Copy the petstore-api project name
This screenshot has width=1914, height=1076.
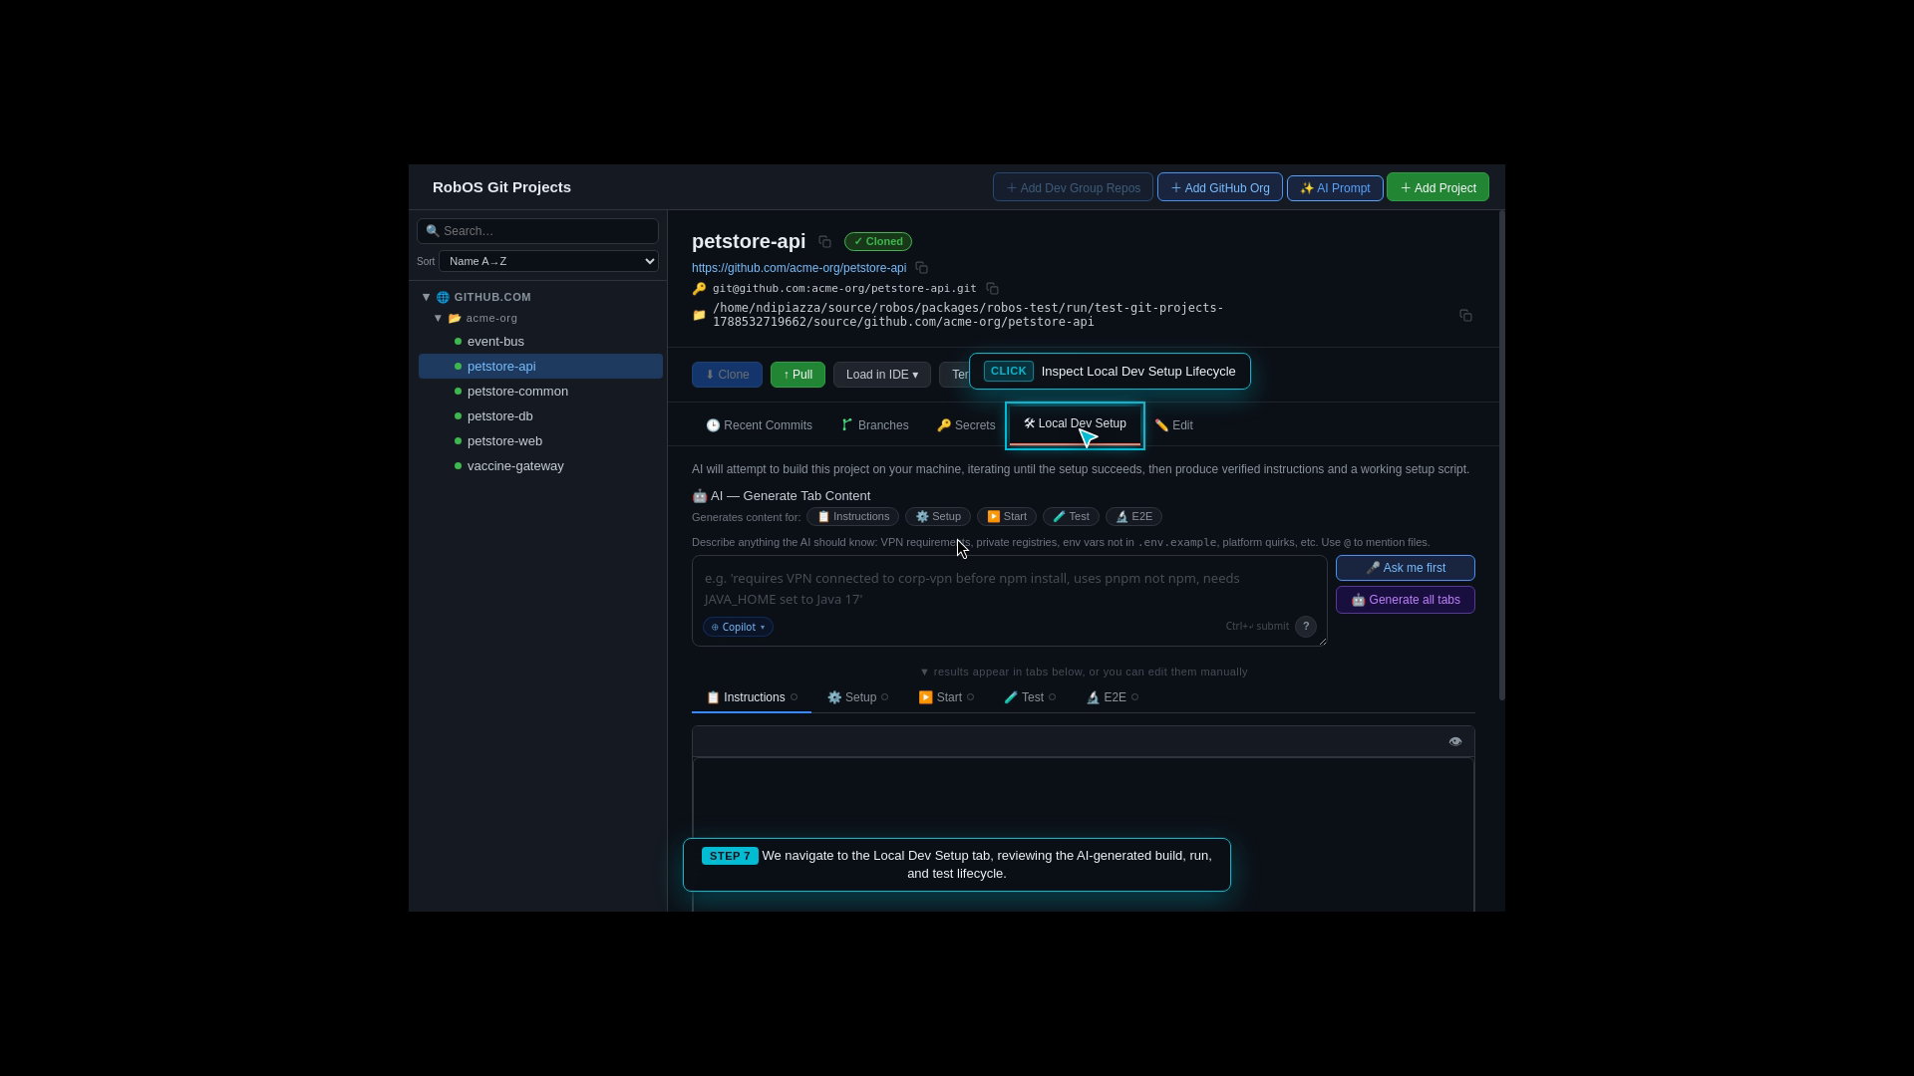(x=824, y=242)
